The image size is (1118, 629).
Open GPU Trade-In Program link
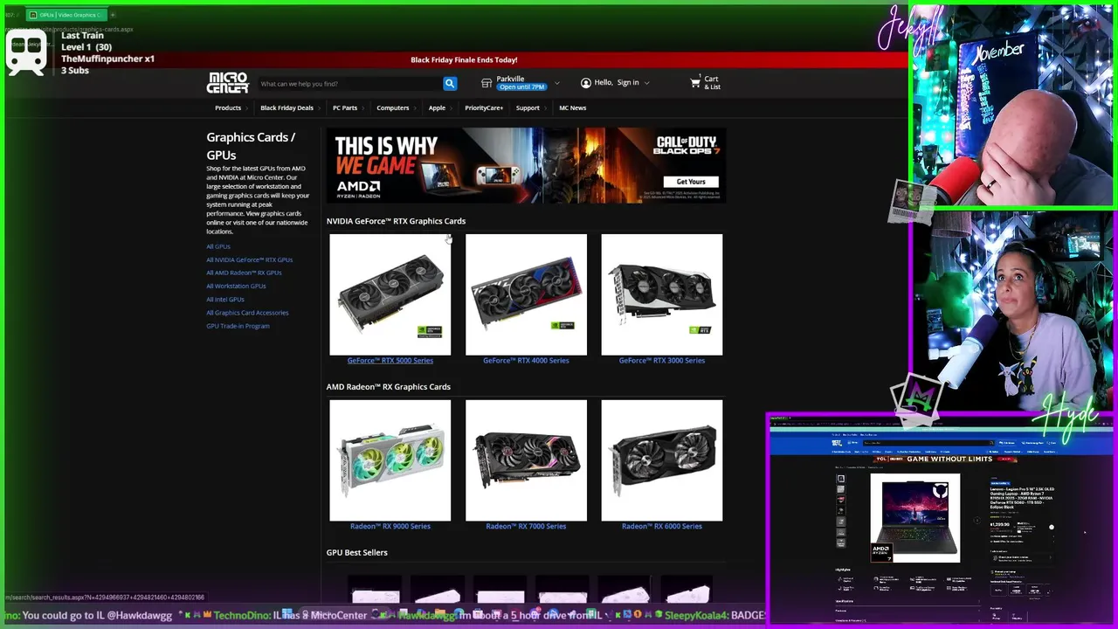(x=238, y=326)
